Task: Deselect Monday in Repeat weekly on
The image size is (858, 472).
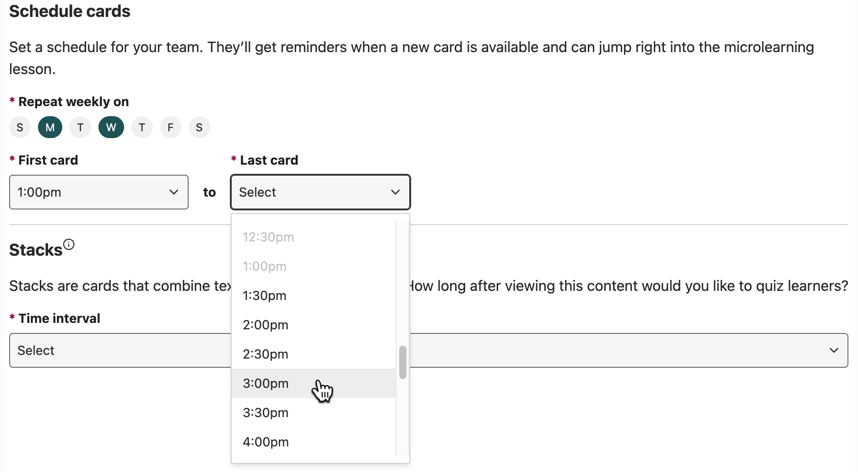Action: coord(50,127)
